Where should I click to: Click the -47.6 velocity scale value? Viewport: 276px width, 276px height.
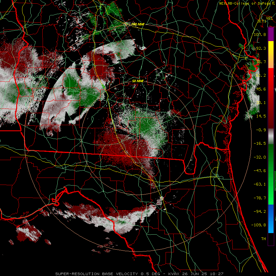pyautogui.click(x=260, y=171)
